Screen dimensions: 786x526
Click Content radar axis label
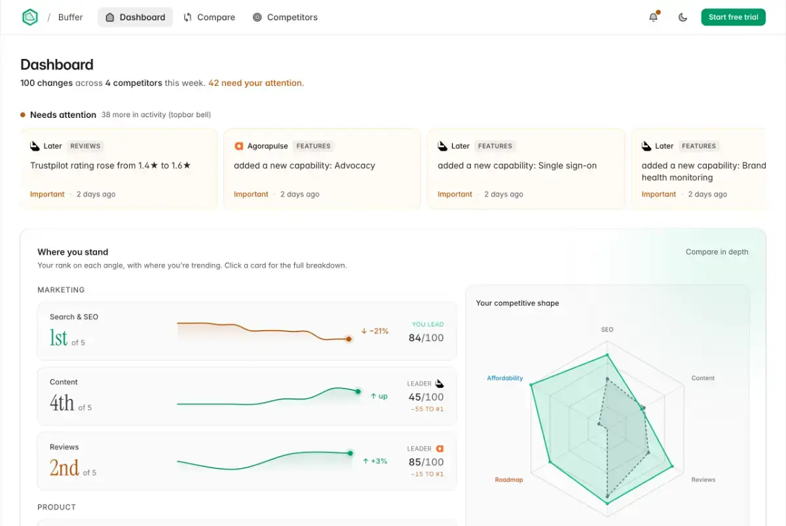703,378
